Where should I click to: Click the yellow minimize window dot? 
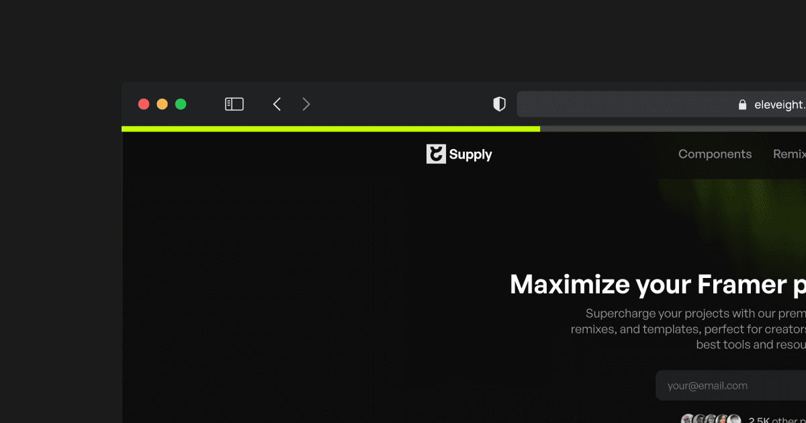(x=162, y=104)
